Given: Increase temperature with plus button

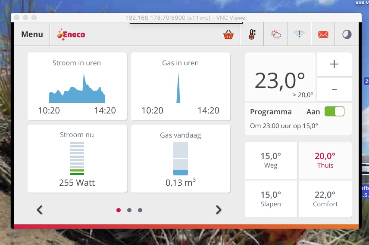Looking at the screenshot, I should click(334, 64).
